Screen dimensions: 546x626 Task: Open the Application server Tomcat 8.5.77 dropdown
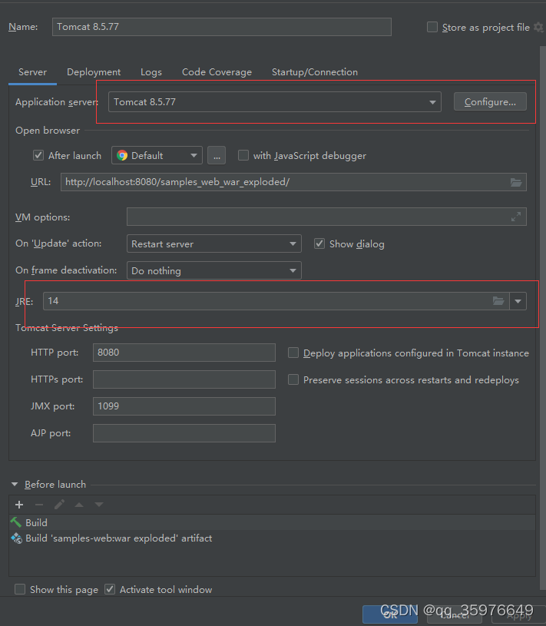[x=275, y=102]
